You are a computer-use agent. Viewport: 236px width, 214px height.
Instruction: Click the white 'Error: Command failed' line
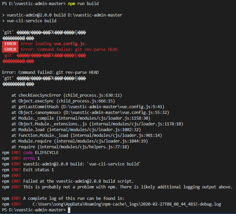coord(50,72)
